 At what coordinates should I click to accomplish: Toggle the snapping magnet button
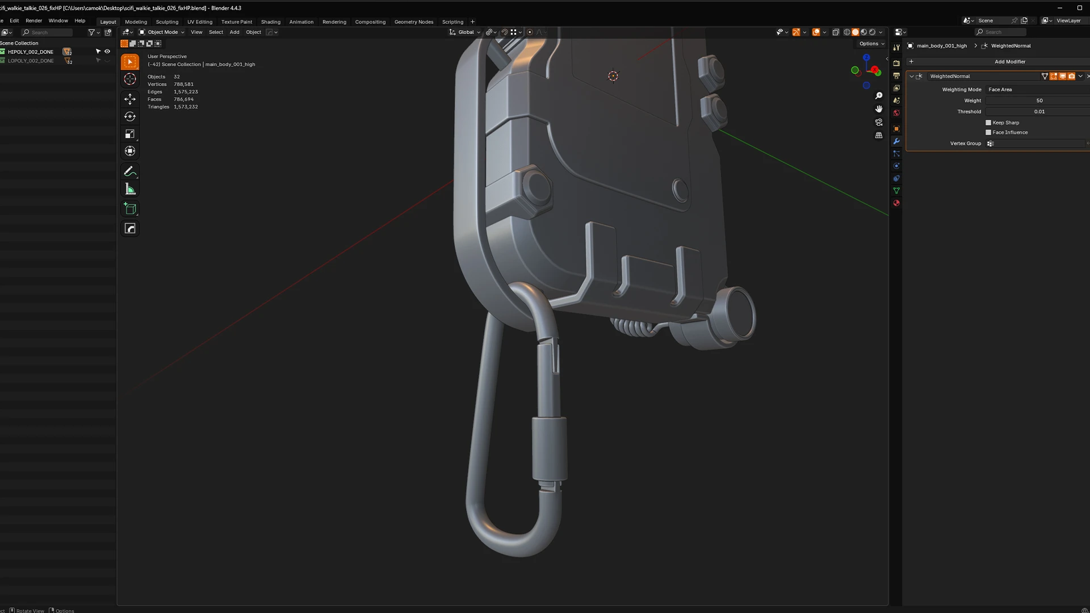click(x=504, y=32)
